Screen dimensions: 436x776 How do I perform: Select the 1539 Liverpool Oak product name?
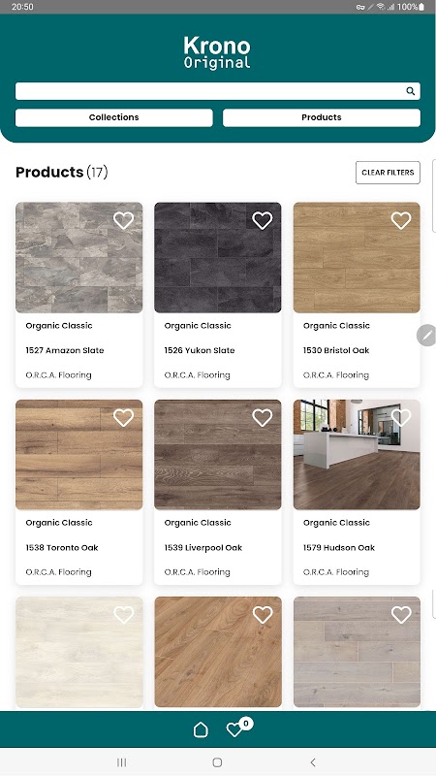203,547
